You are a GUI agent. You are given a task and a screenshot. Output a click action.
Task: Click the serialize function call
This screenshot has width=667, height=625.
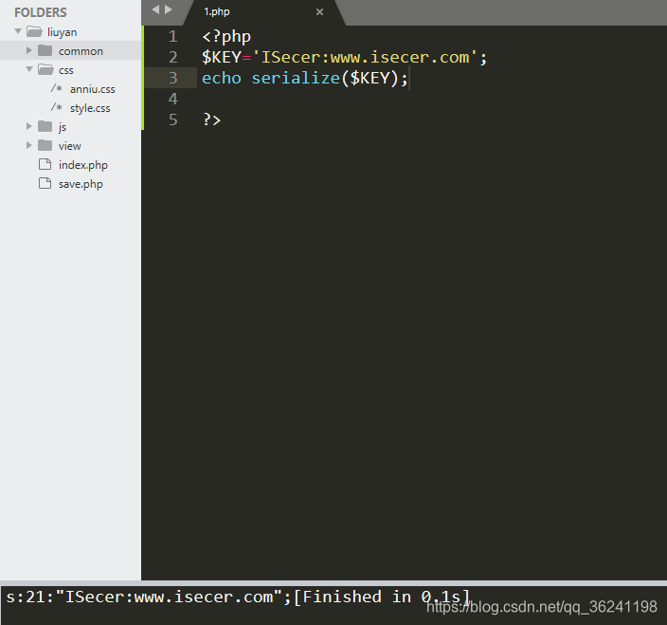pyautogui.click(x=296, y=78)
